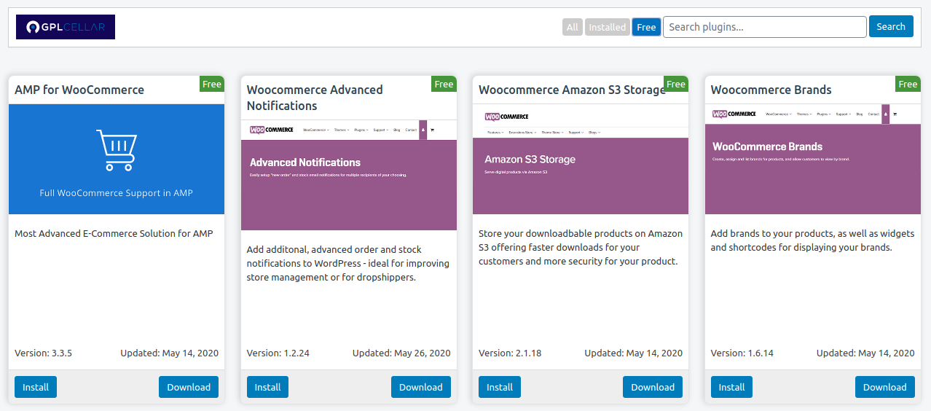
Task: Click the Free badge on AMP for WooCommerce
Action: pos(212,84)
